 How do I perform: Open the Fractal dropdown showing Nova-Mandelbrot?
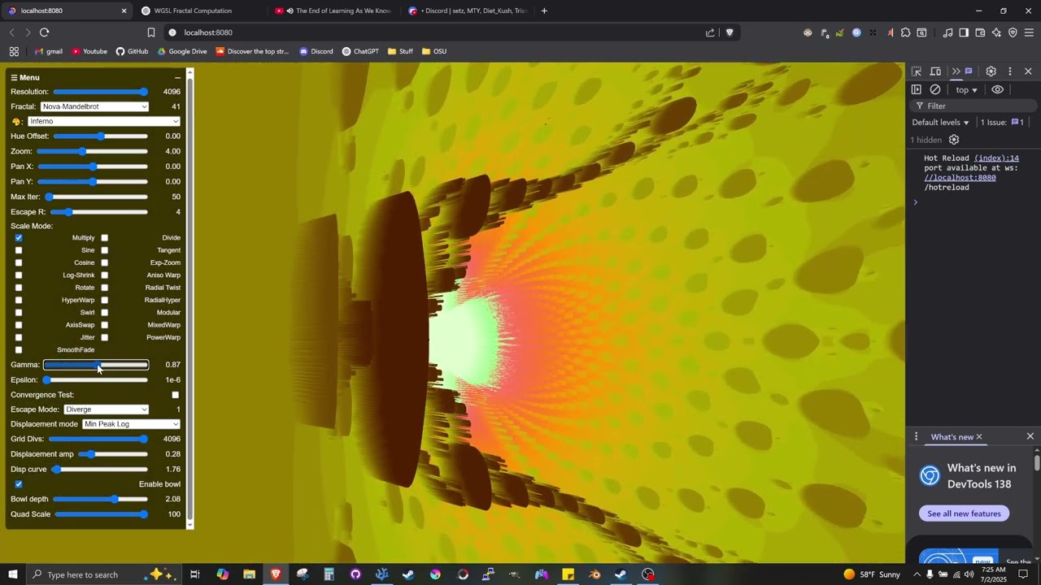click(x=94, y=106)
